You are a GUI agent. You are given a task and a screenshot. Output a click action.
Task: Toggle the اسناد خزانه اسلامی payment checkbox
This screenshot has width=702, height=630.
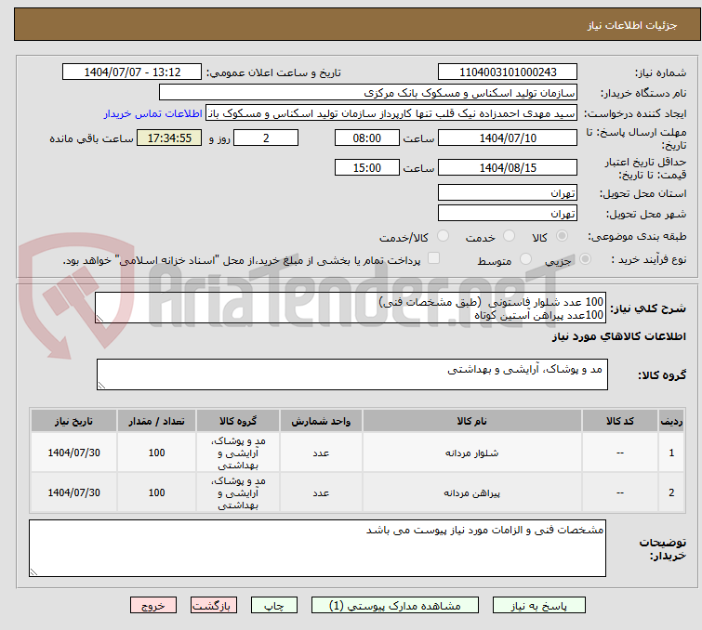pyautogui.click(x=433, y=258)
